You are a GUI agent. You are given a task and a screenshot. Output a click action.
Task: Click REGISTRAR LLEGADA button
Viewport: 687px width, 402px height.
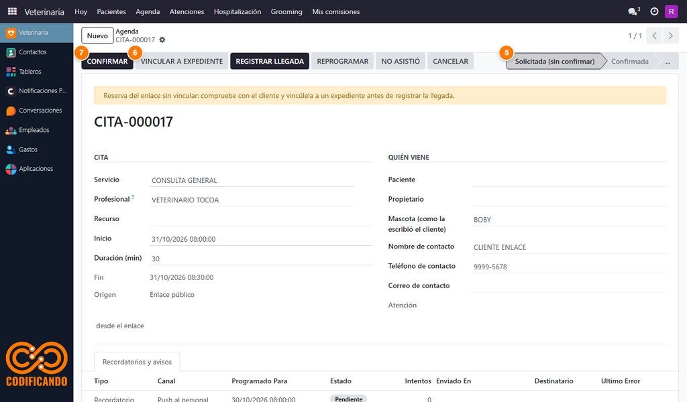270,61
